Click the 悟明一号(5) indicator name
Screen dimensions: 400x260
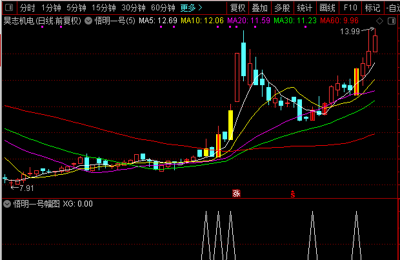point(115,21)
